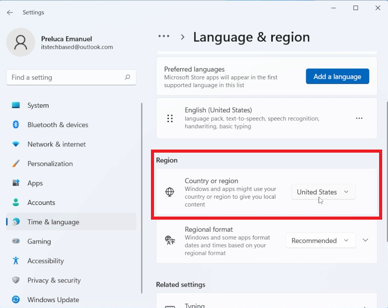Viewport: 388px width, 308px height.
Task: Expand the breadcrumb ellipsis menu
Action: pos(164,36)
